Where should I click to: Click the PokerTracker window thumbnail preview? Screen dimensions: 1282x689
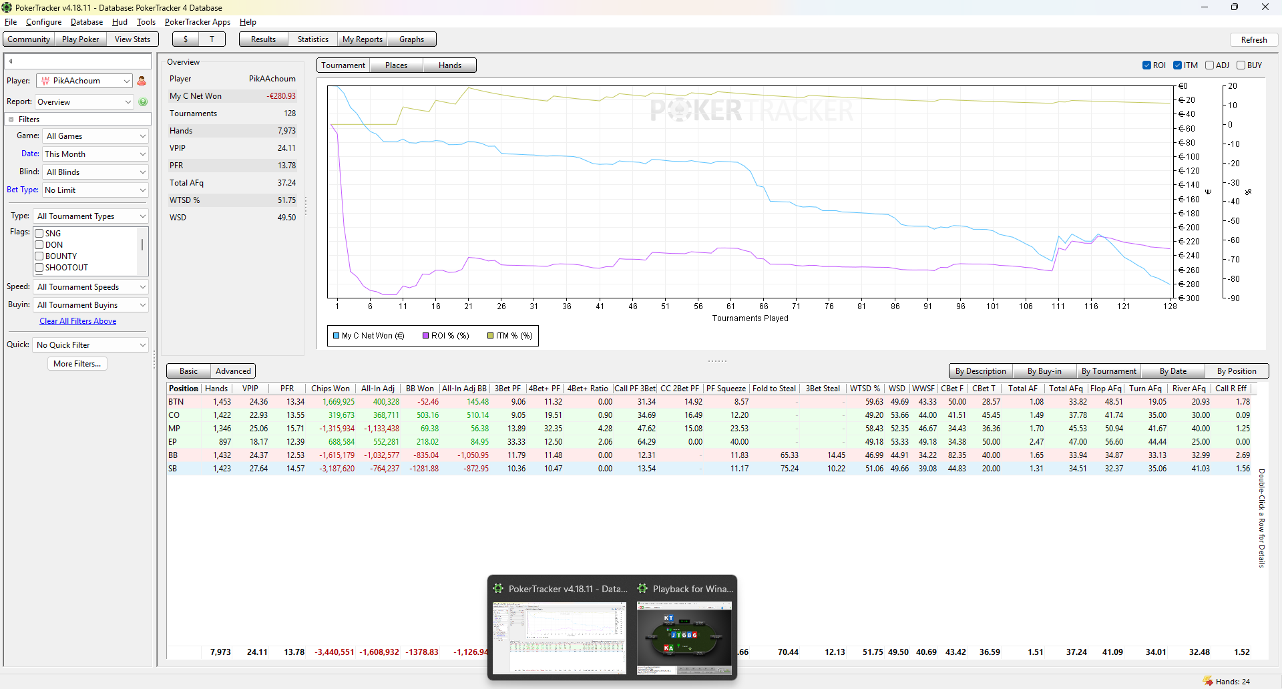click(560, 638)
